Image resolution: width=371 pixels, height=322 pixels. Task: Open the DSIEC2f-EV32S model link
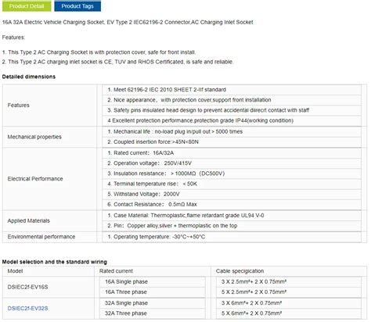27,308
